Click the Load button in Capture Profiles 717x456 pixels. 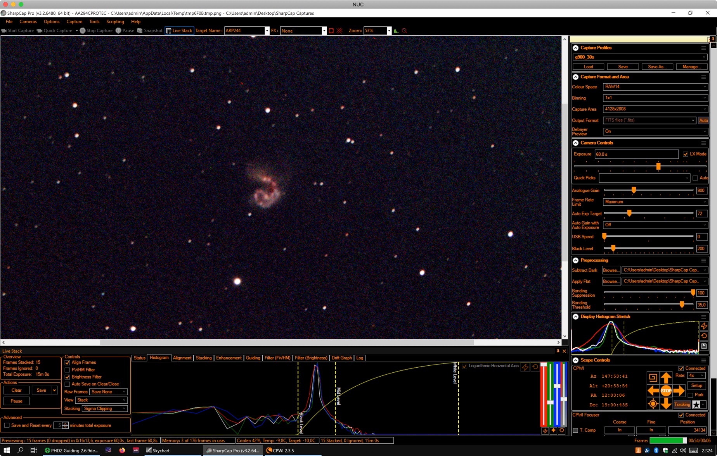[588, 67]
